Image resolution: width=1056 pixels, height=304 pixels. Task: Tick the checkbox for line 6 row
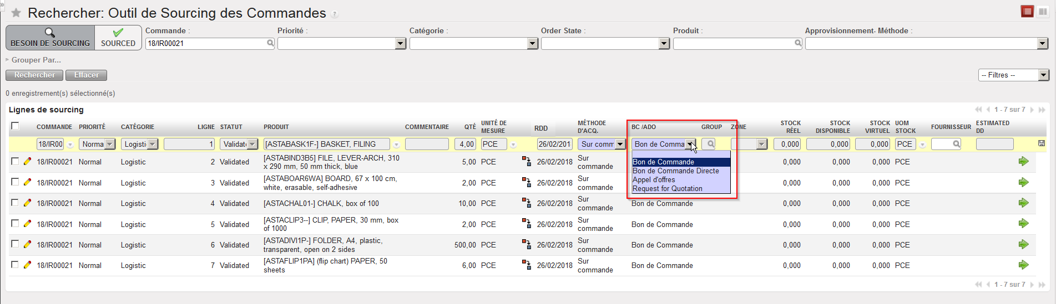[x=15, y=244]
